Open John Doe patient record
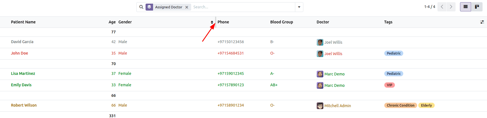This screenshot has height=118, width=487. click(19, 53)
